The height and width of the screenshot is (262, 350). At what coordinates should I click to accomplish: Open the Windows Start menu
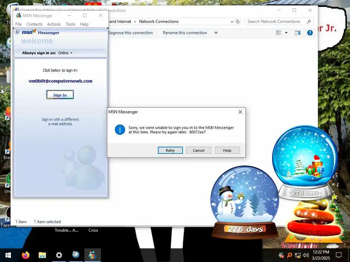coord(8,255)
